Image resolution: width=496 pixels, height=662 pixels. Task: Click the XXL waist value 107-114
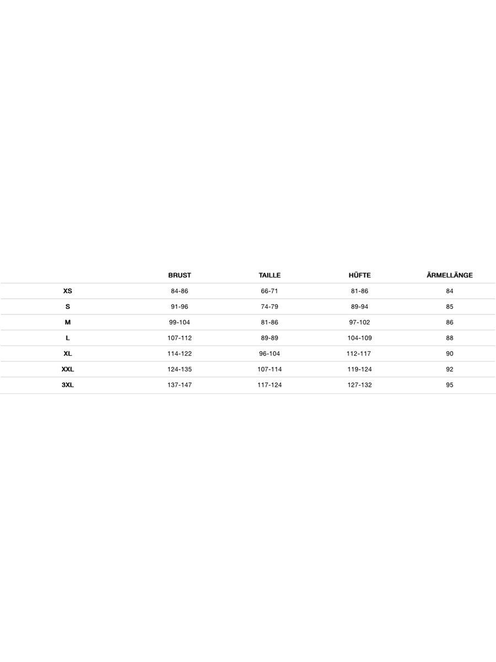coord(269,369)
